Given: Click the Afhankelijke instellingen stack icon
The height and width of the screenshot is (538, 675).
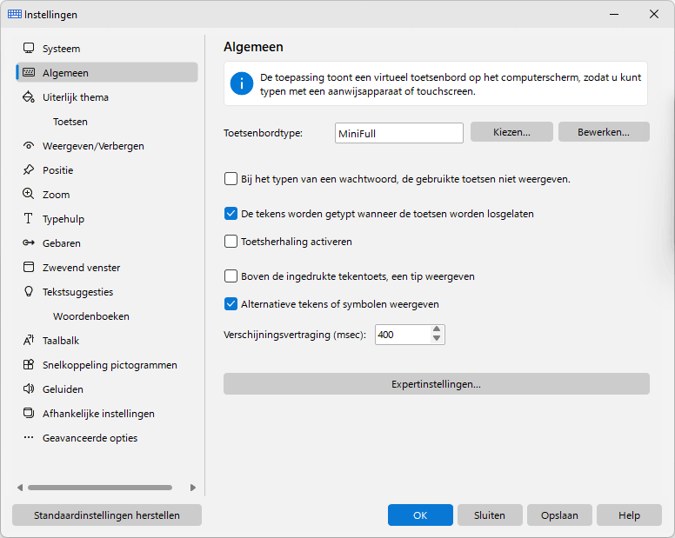Looking at the screenshot, I should point(29,414).
